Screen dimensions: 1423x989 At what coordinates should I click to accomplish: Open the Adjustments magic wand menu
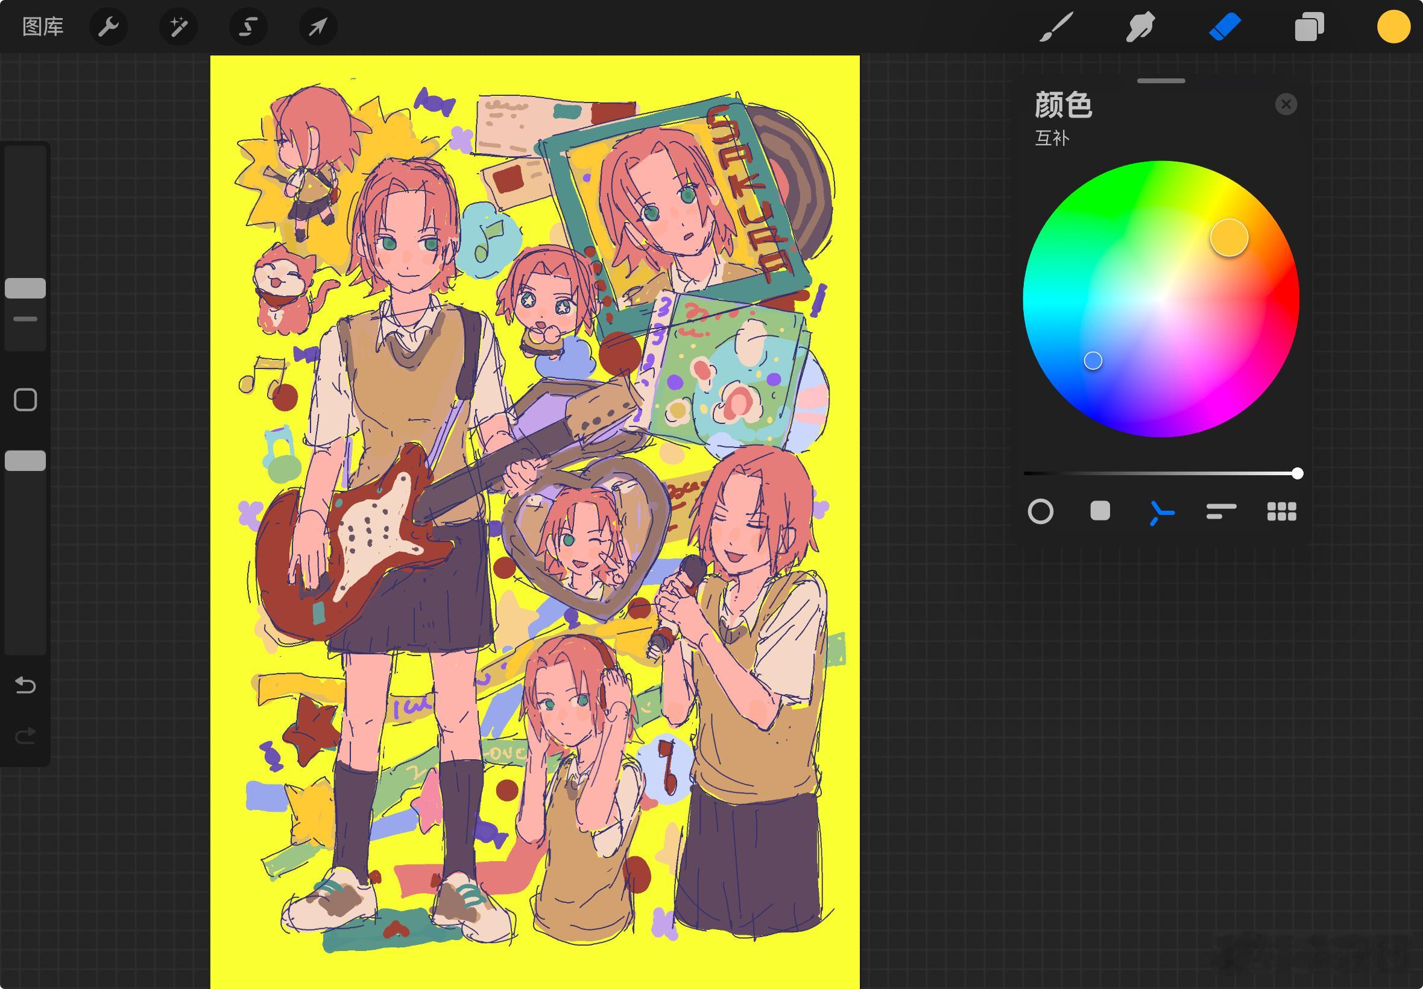pos(178,27)
